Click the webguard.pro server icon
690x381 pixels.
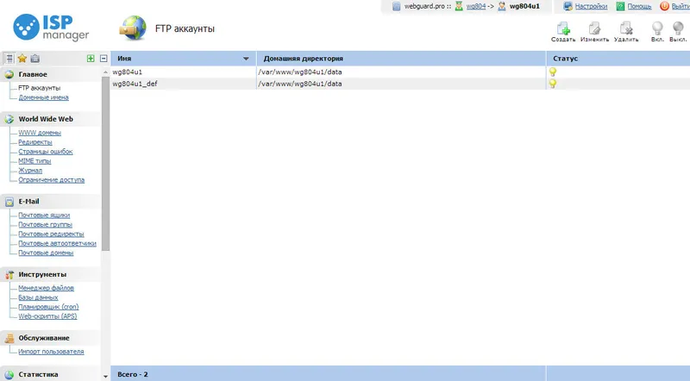pyautogui.click(x=397, y=6)
